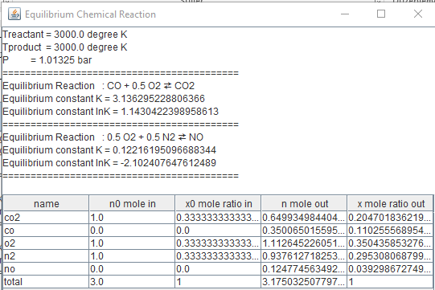Select co2 n mole out value 0.6499
Screen dimensions: 435x290
point(304,218)
